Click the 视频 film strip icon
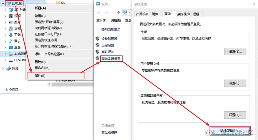This screenshot has width=258, height=140. (11, 16)
